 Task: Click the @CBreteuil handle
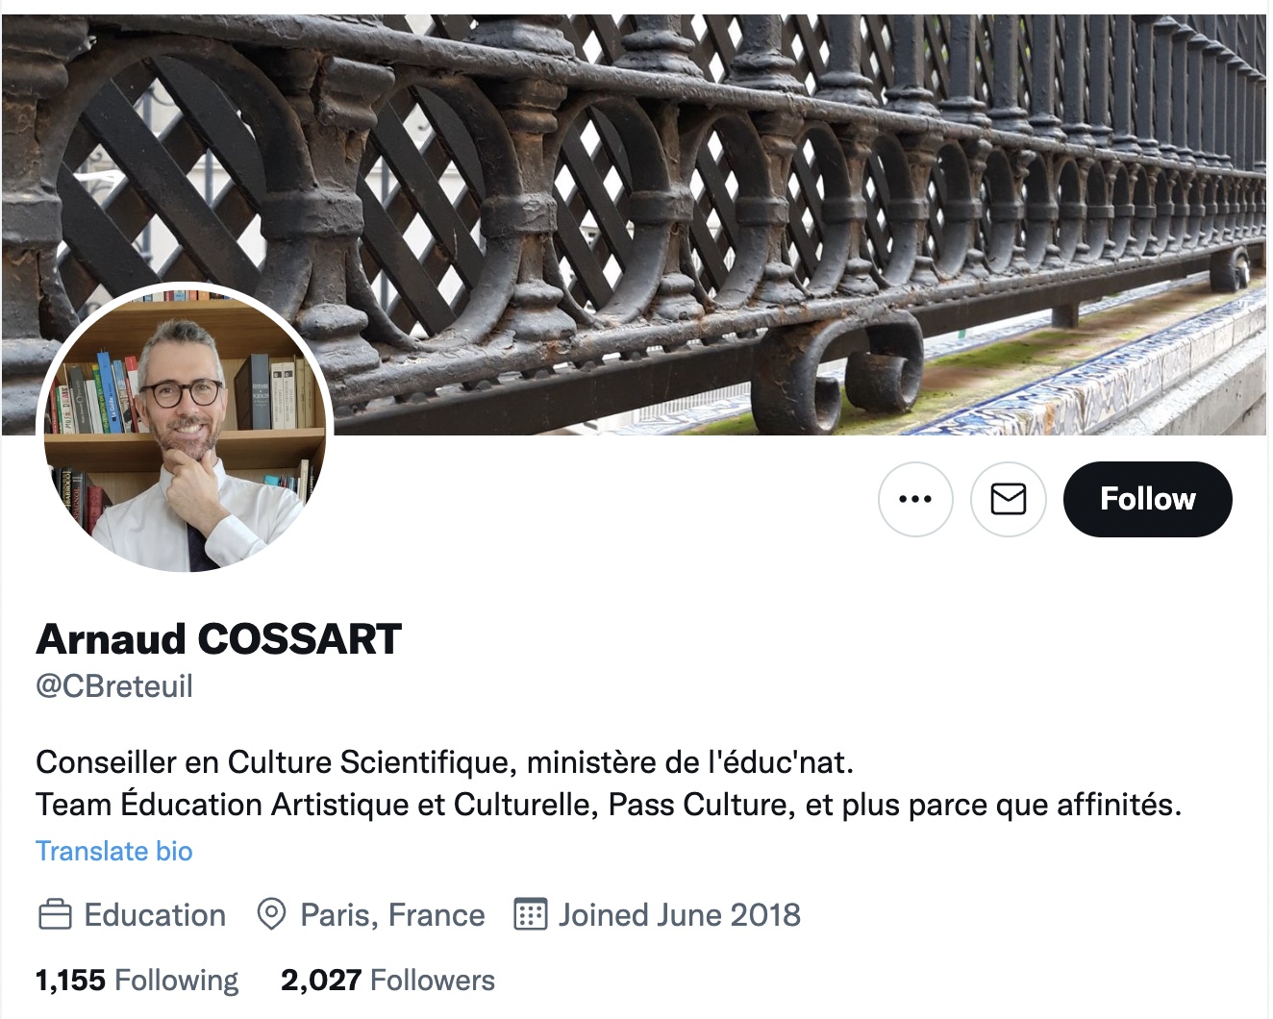(x=114, y=686)
